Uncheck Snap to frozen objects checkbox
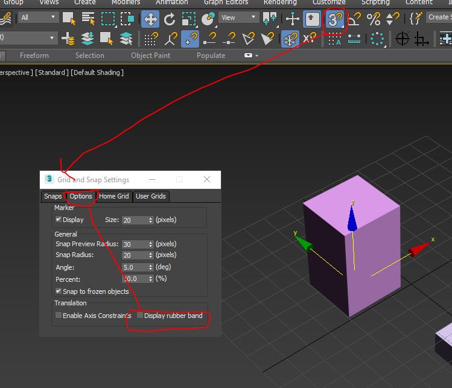This screenshot has height=388, width=452. (59, 291)
